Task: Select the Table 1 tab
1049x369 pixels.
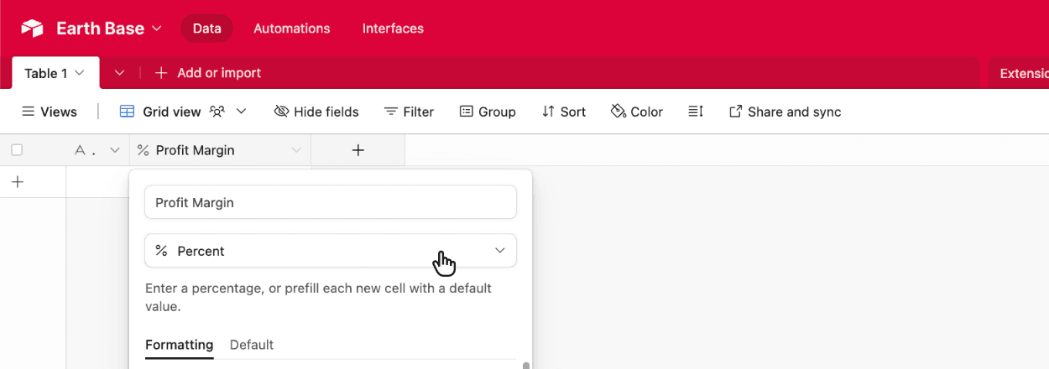Action: pos(55,73)
